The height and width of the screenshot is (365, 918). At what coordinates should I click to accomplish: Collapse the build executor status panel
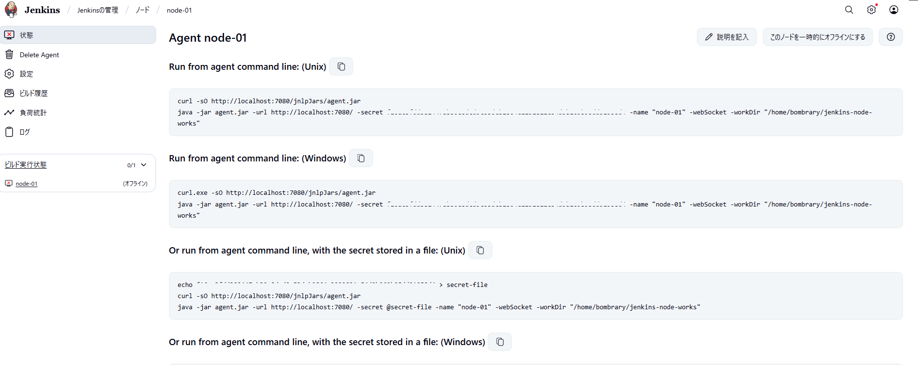tap(144, 165)
